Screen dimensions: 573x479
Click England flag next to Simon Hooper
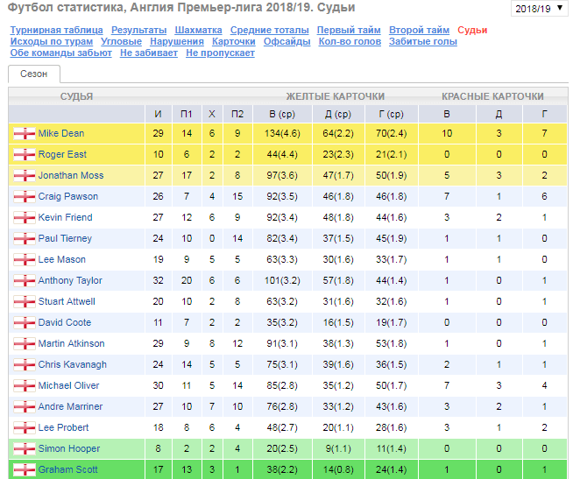click(25, 449)
